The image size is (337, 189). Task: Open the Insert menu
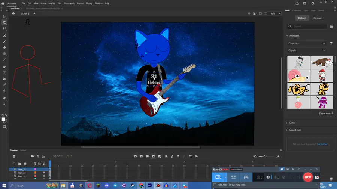43,3
